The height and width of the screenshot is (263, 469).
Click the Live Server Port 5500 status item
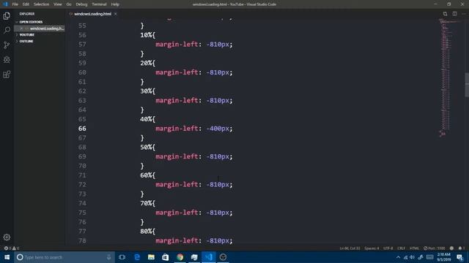pos(434,248)
